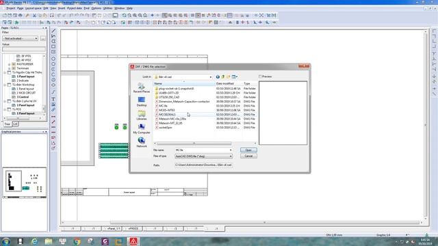This screenshot has width=438, height=246.
Task: Open the Page menu
Action: pos(20,8)
